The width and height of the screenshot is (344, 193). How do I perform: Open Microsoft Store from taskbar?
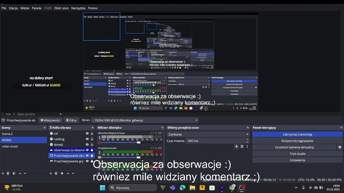tap(212, 188)
